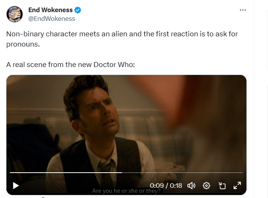
Task: Click the word 'pronouns.' in the post
Action: click(23, 44)
